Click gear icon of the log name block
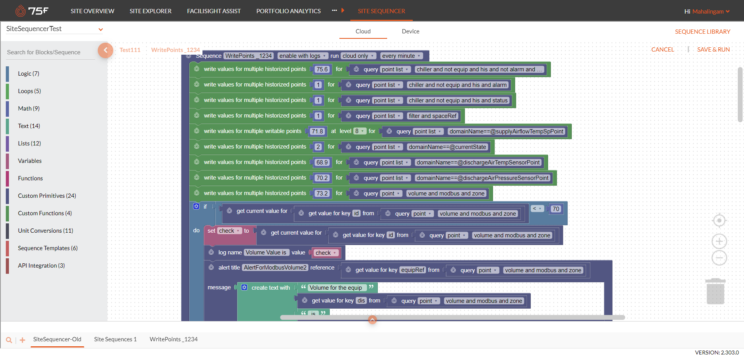Image resolution: width=744 pixels, height=356 pixels. tap(211, 252)
